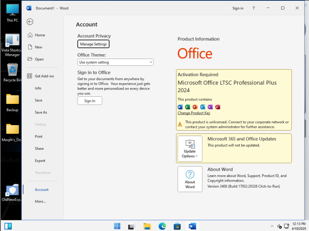The image size is (309, 231).
Task: Select Account in the sidebar
Action: point(41,190)
